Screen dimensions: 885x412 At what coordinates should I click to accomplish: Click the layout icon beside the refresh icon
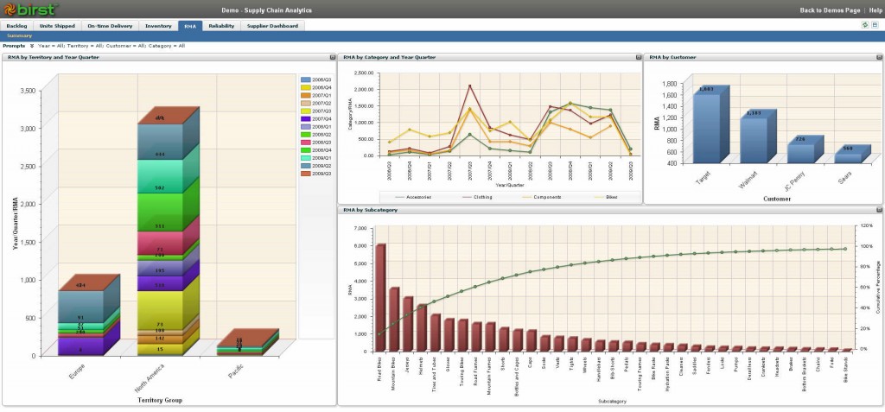point(875,26)
